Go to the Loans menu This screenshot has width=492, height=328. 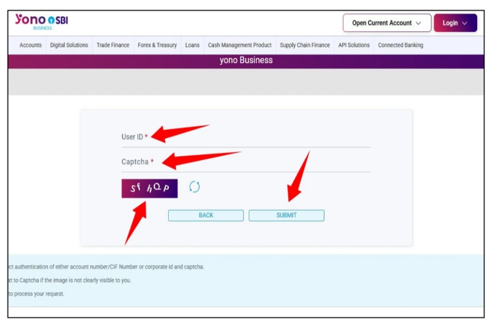coord(192,45)
